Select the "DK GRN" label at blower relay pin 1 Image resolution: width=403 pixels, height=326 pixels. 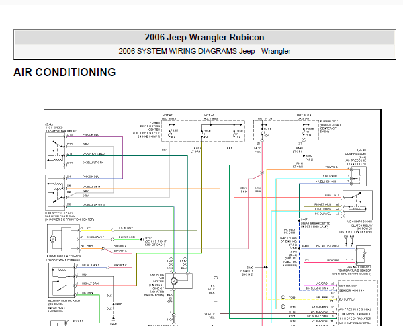[87, 293]
